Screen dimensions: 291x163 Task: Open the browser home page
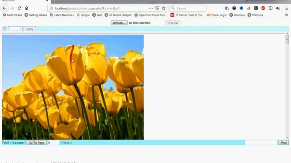coord(26,8)
